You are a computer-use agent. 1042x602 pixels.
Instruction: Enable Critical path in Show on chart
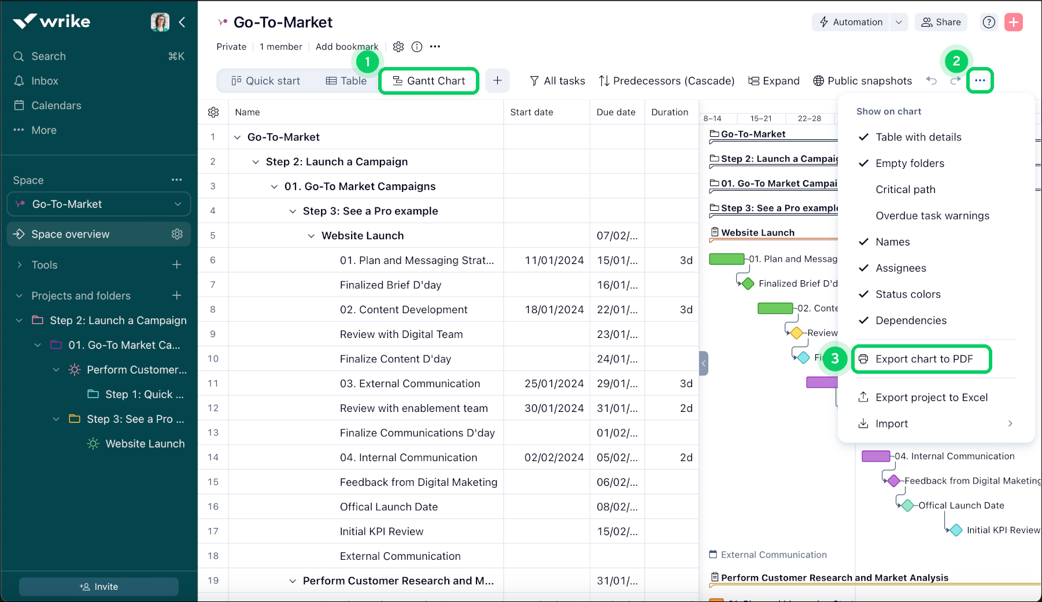(906, 189)
